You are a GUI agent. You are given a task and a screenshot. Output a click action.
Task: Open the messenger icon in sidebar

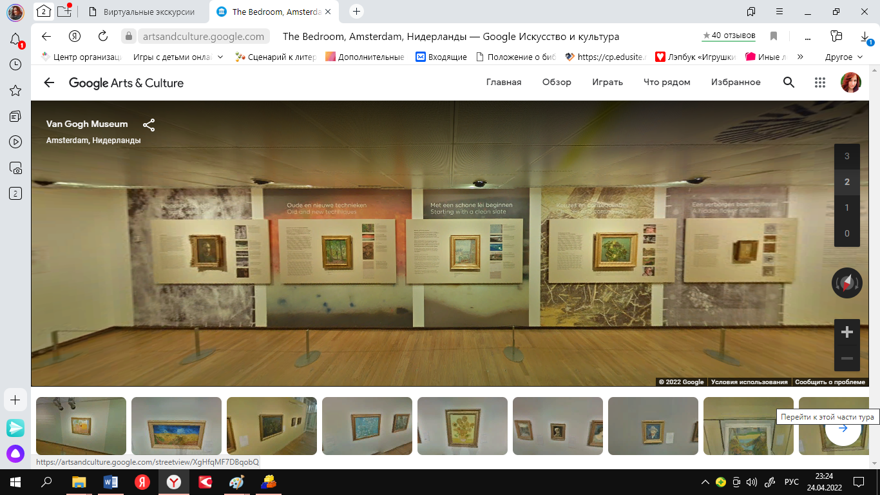pyautogui.click(x=15, y=428)
